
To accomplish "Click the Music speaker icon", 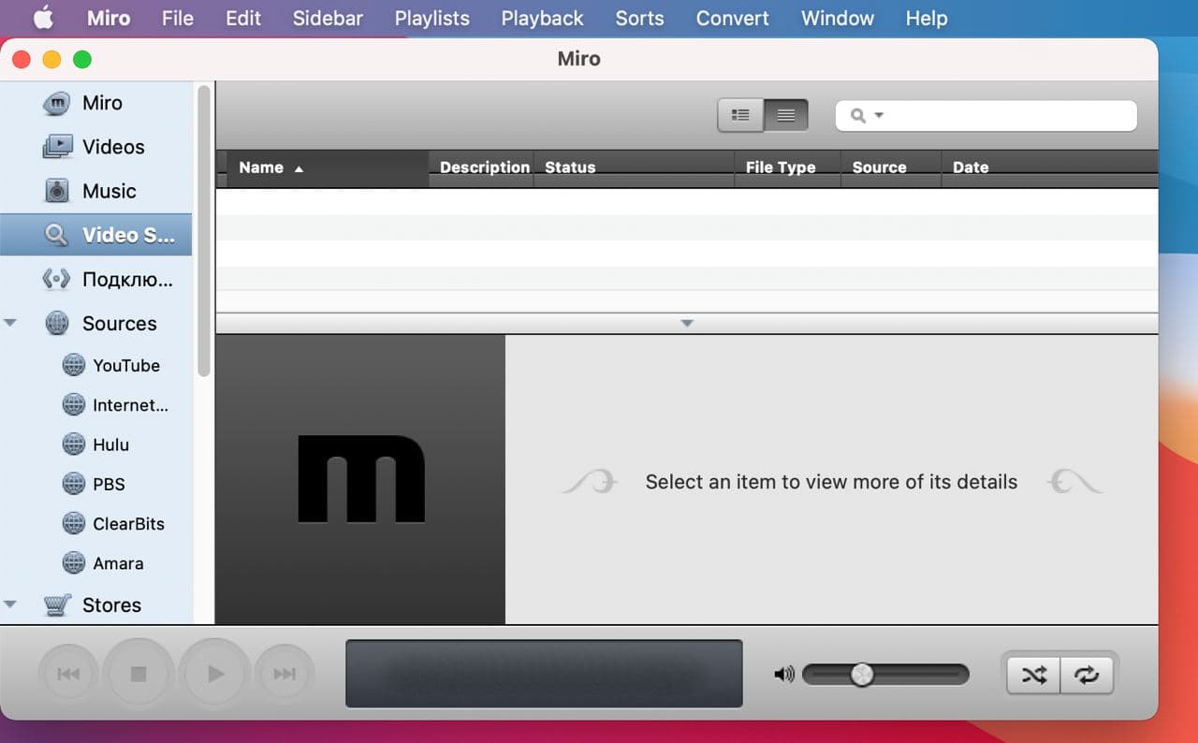I will pos(57,191).
